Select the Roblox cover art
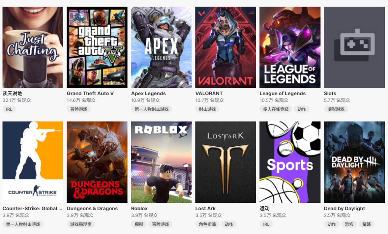The height and width of the screenshot is (234, 388). click(x=161, y=162)
